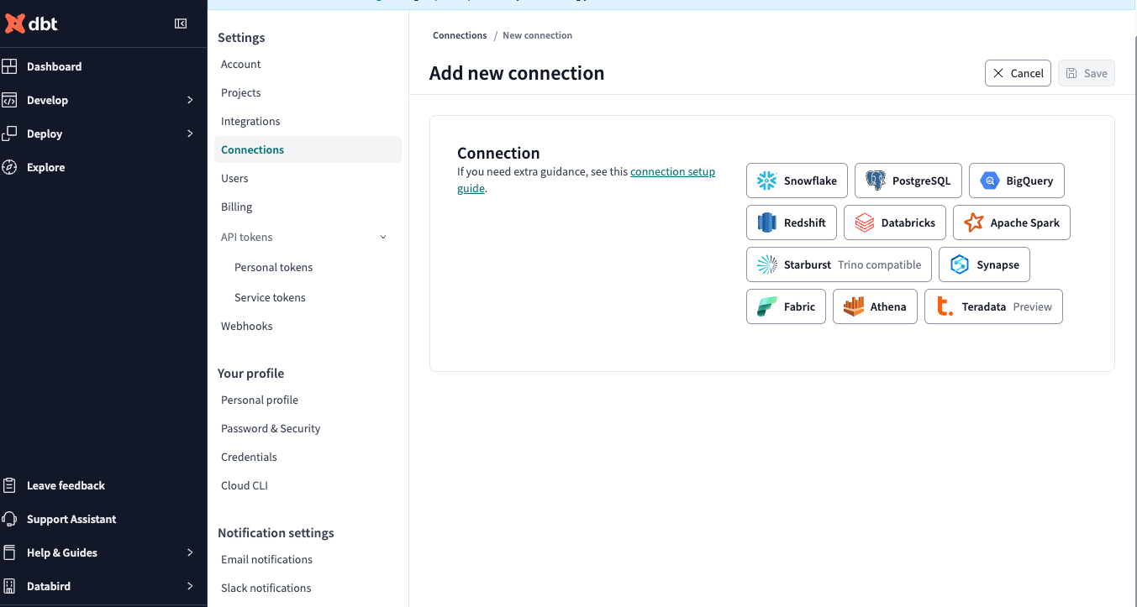Click the Explore compass icon

(x=9, y=167)
